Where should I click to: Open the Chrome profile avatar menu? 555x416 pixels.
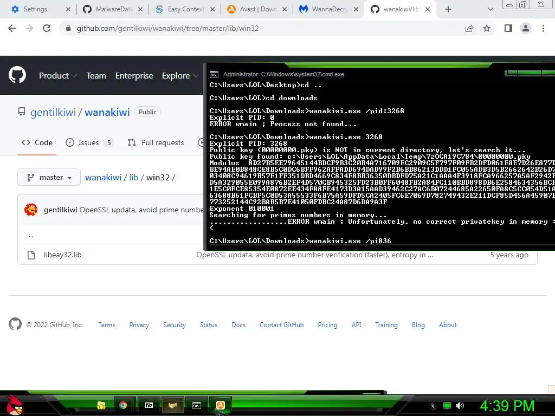526,28
